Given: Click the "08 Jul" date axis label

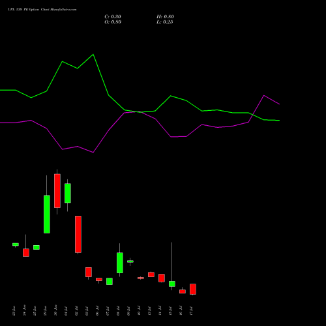Looking at the screenshot, I should 118,310.
